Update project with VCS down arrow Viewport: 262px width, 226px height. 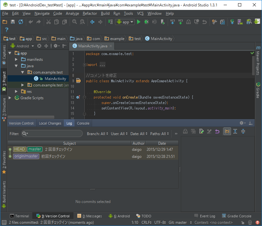click(x=173, y=22)
